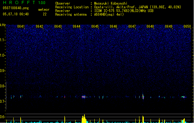Click the 1.0 kHz axis label

(x=2, y=55)
